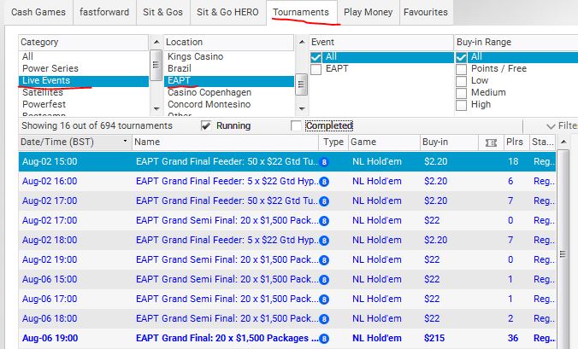578x349 pixels.
Task: Select the Aug-06 19:00 EAPT Grand Final
Action: tap(287, 338)
